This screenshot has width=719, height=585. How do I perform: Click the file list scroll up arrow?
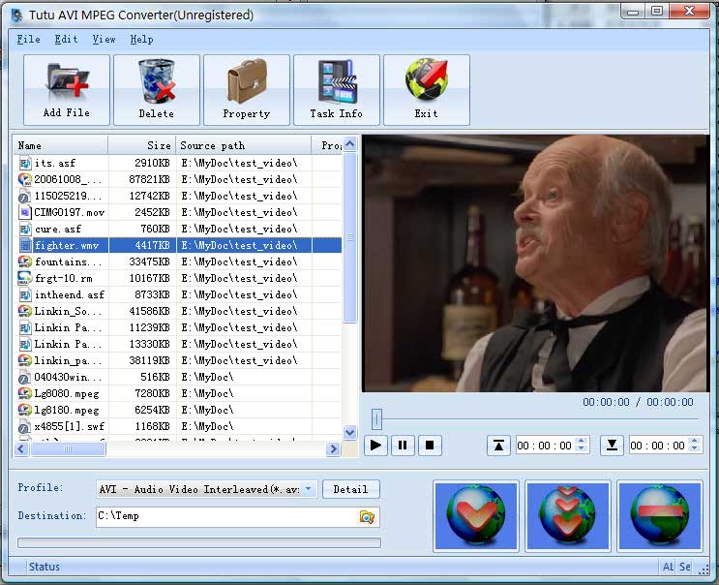click(x=350, y=144)
